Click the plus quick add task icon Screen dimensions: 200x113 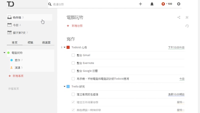pyautogui.click(x=140, y=4)
